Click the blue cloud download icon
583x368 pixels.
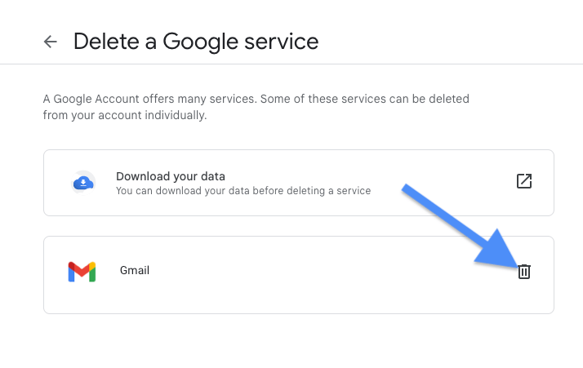pos(83,183)
